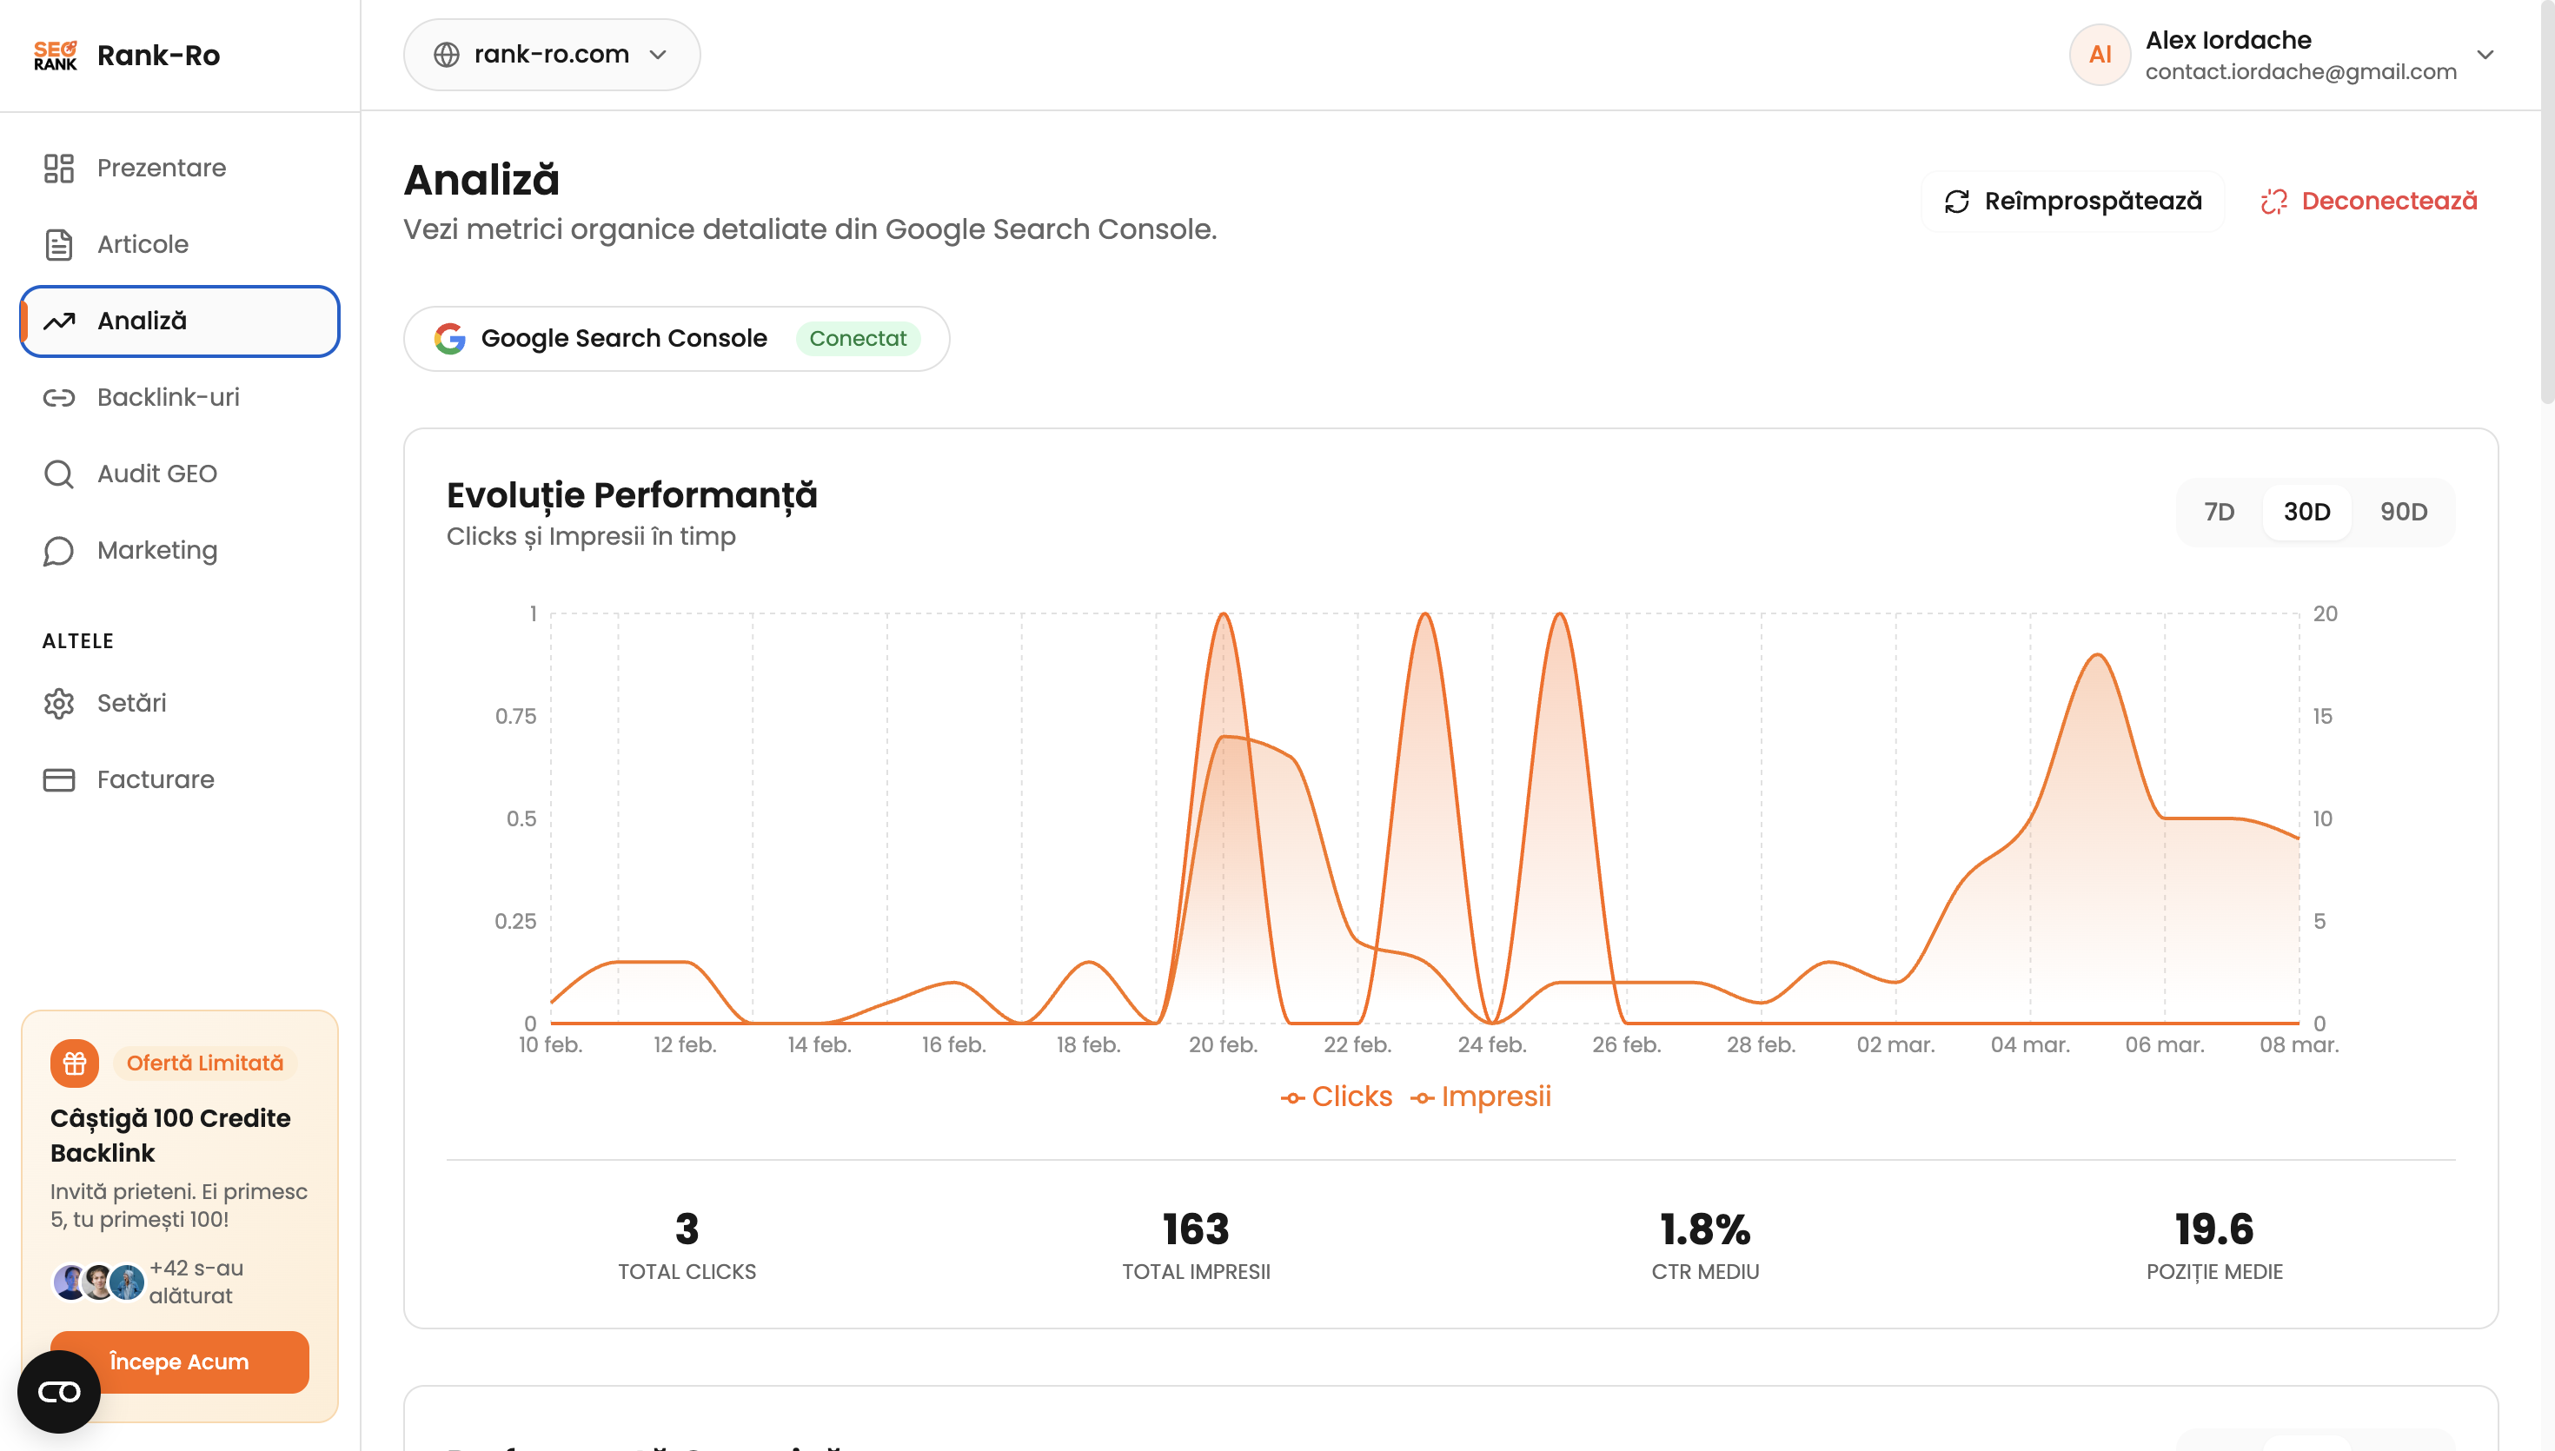Screen dimensions: 2555x1451
Task: Click the Marketing chat bubble icon
Action: (x=59, y=550)
